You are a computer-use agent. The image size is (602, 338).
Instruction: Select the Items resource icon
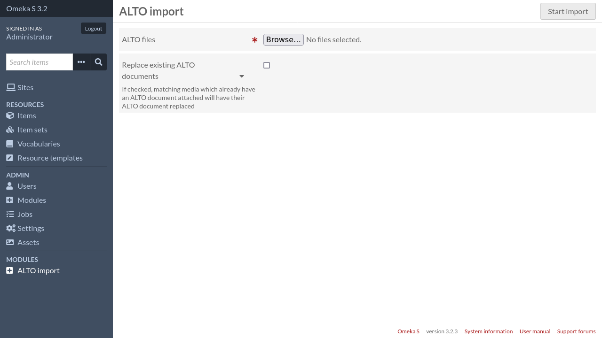point(10,115)
